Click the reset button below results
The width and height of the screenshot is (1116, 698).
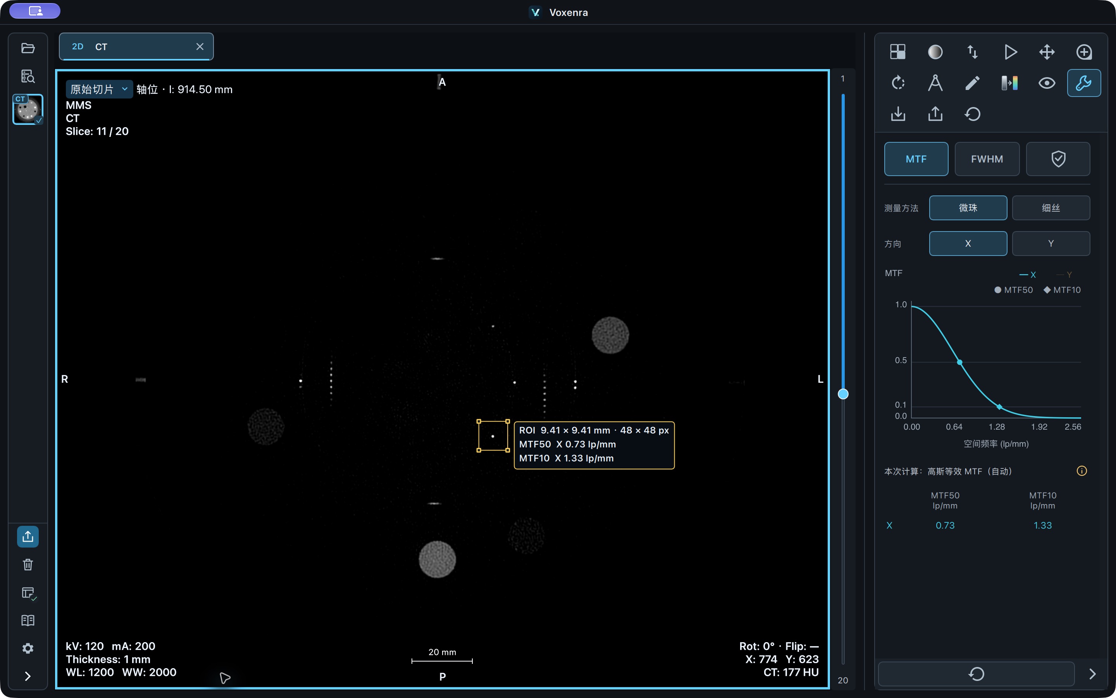click(x=976, y=674)
